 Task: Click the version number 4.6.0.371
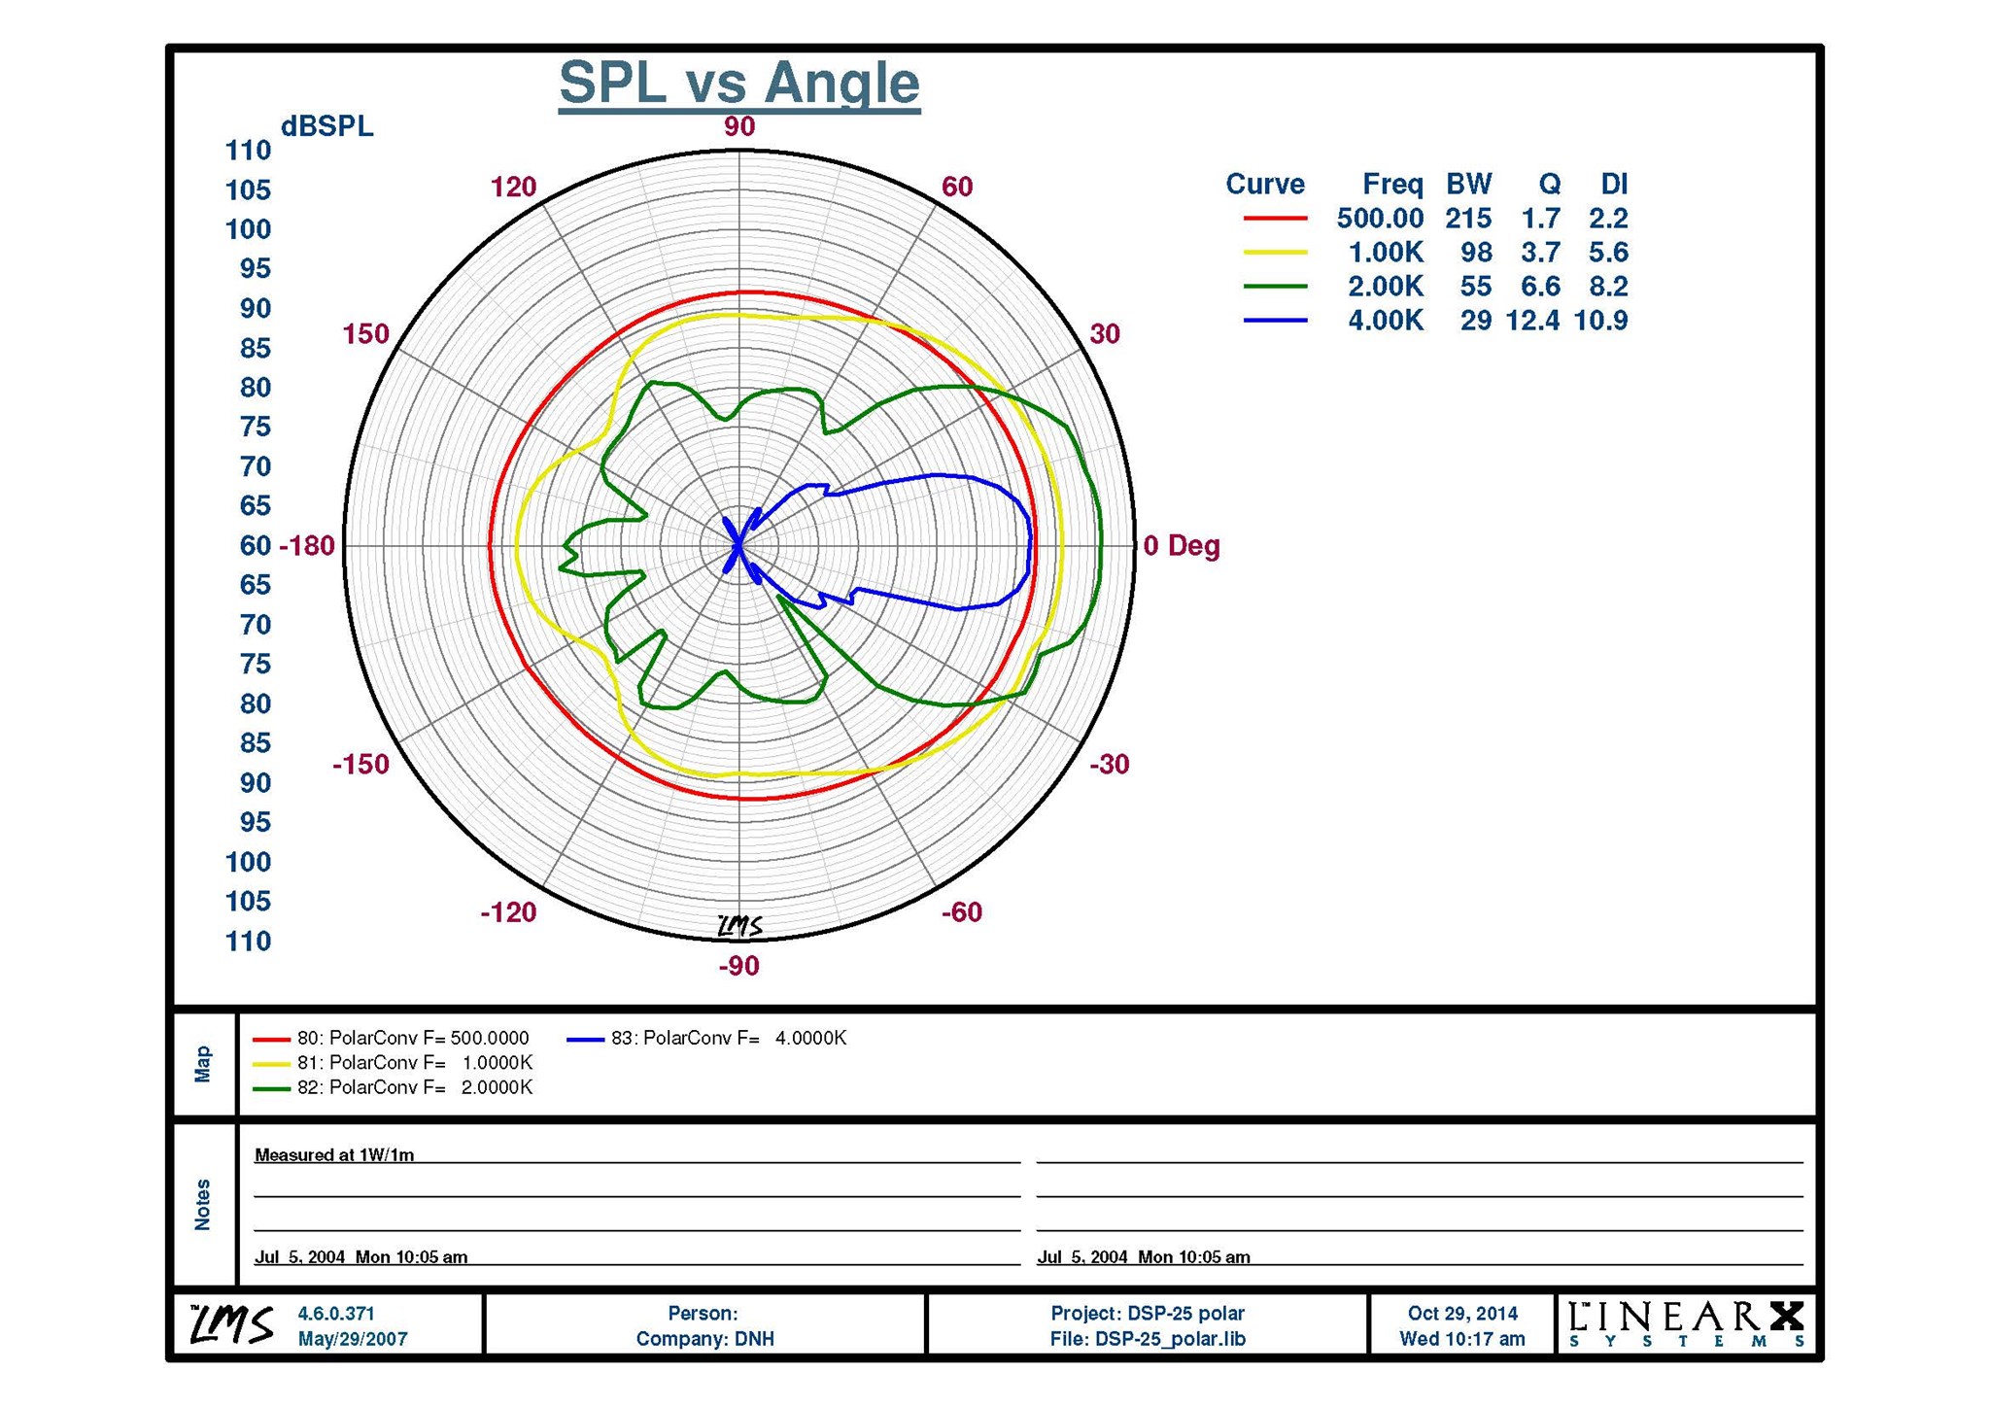(336, 1314)
